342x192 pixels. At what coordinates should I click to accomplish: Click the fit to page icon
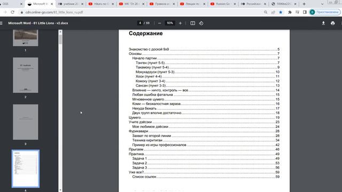(192, 23)
